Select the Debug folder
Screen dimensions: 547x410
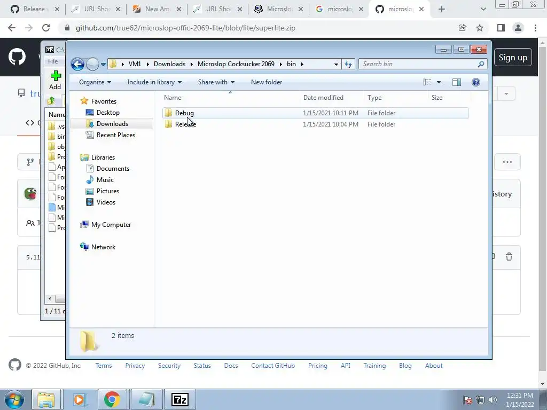click(x=315, y=113)
